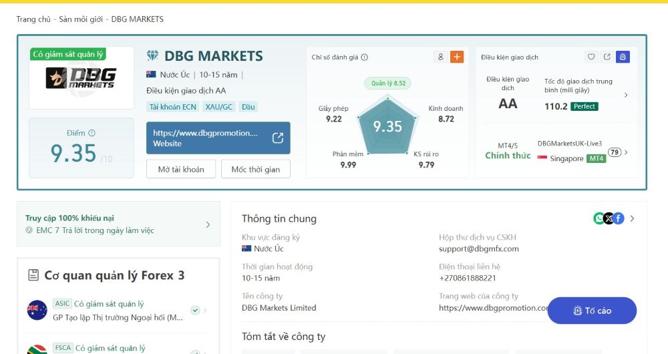Click info icon beside Chỉ số đánh giá
The height and width of the screenshot is (354, 668).
364,57
